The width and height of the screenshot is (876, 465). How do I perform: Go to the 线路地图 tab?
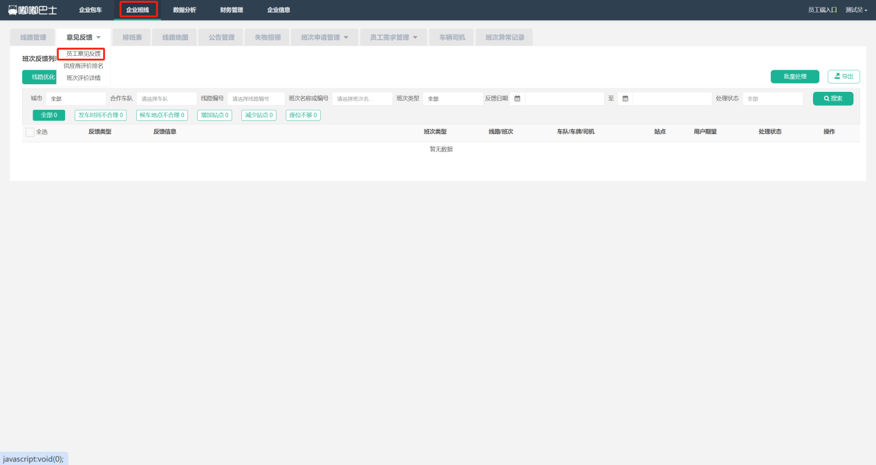pos(175,37)
